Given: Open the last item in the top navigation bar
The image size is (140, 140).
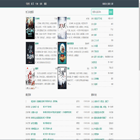Looking at the screenshot, I should point(45,4).
